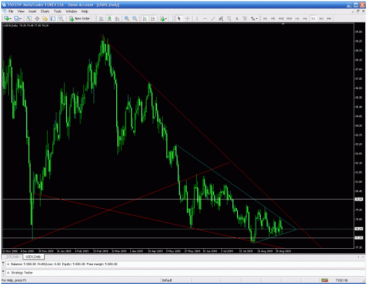
Task: Close the Strategy Tester panel
Action: (3, 271)
